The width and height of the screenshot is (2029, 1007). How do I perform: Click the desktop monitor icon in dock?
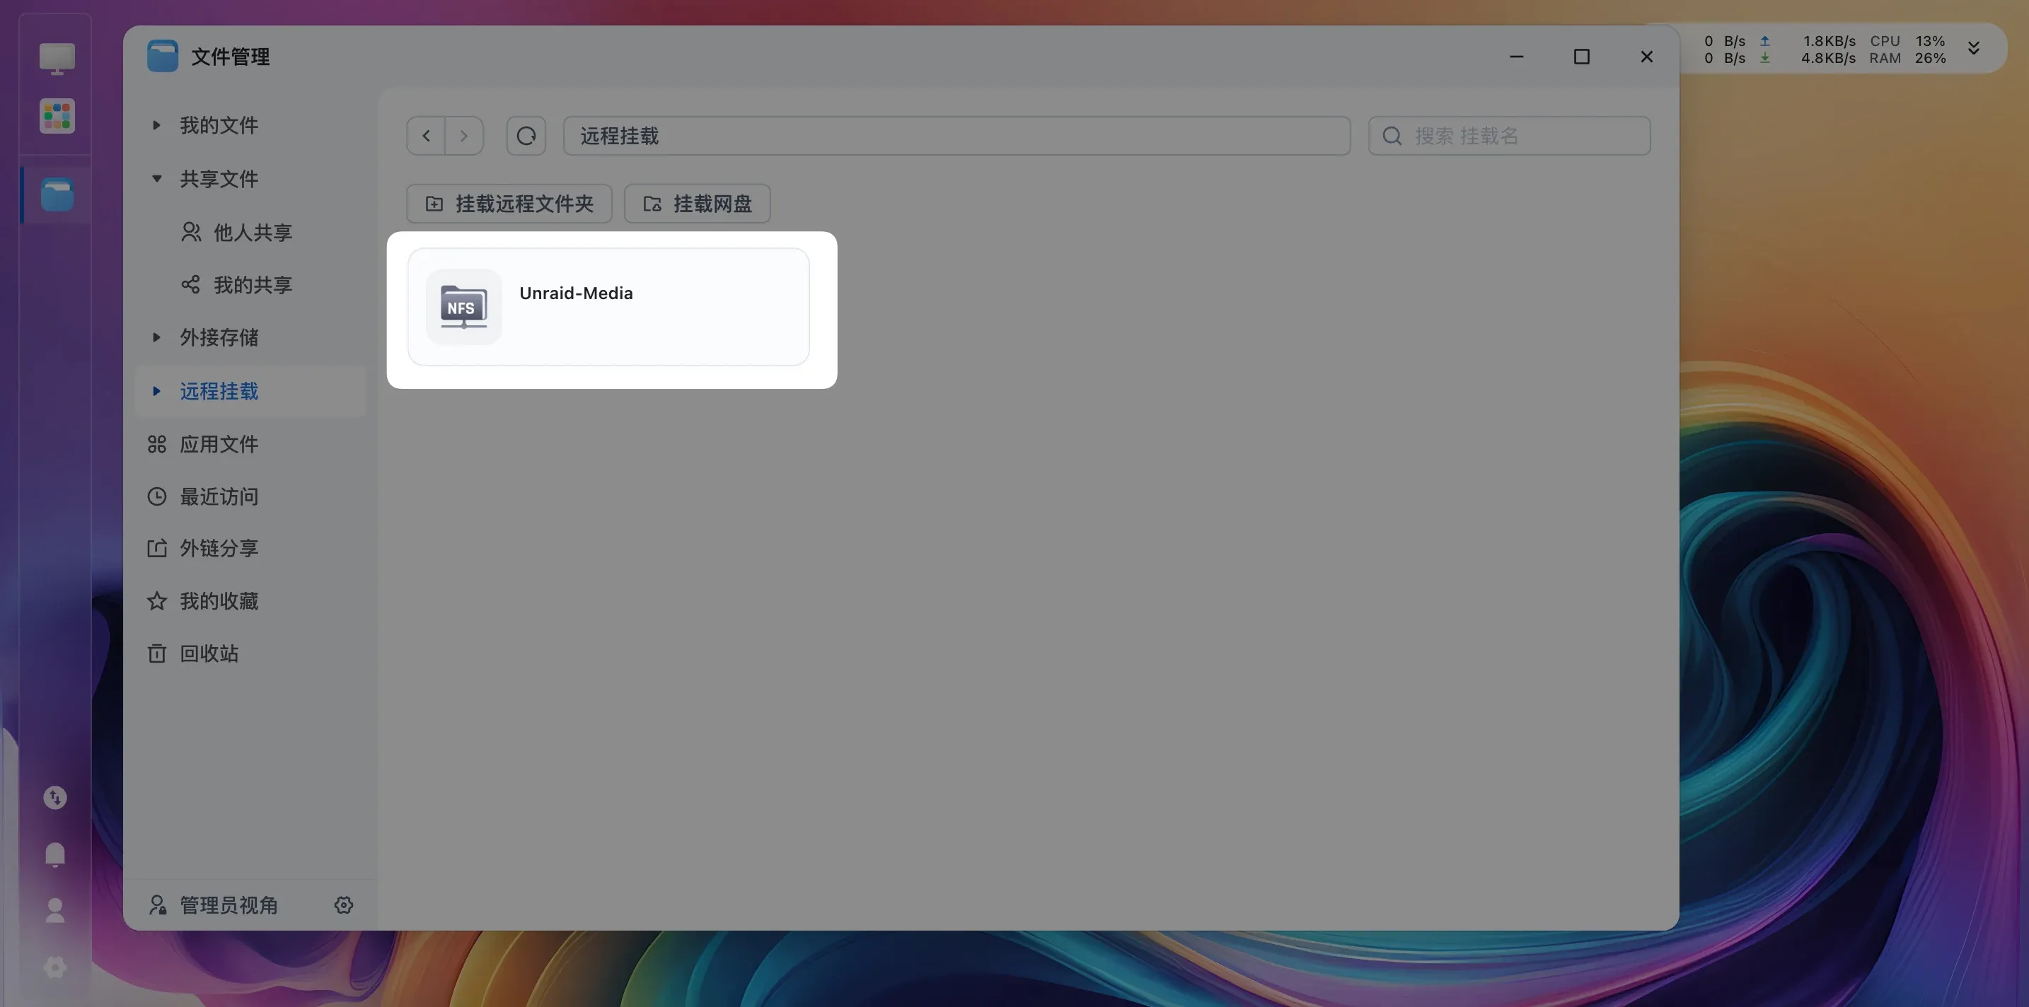[57, 58]
